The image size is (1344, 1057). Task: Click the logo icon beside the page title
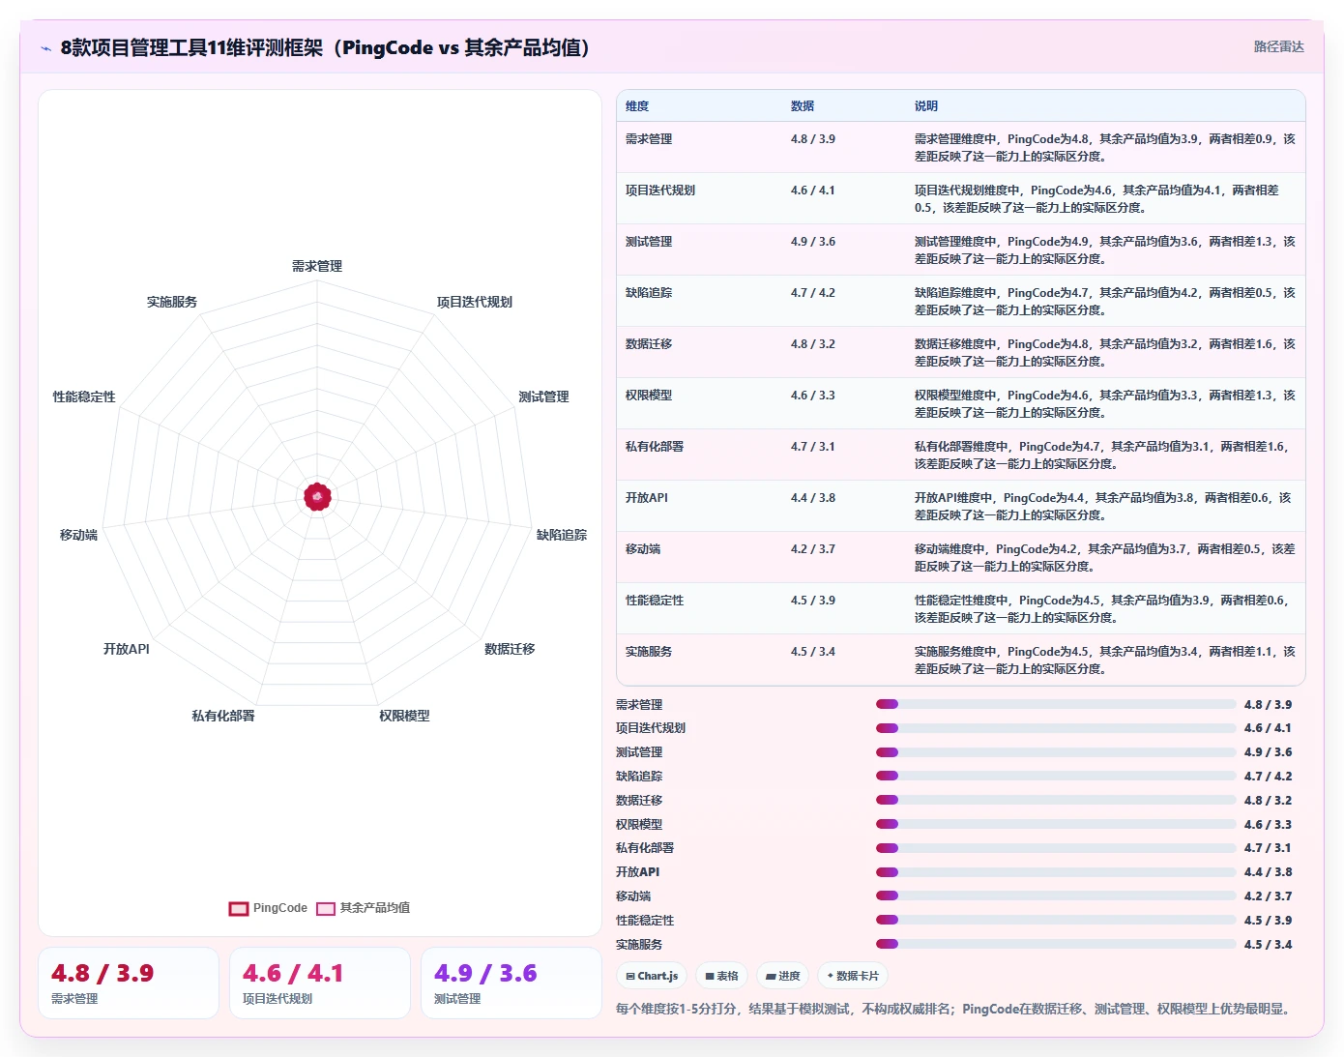coord(45,48)
